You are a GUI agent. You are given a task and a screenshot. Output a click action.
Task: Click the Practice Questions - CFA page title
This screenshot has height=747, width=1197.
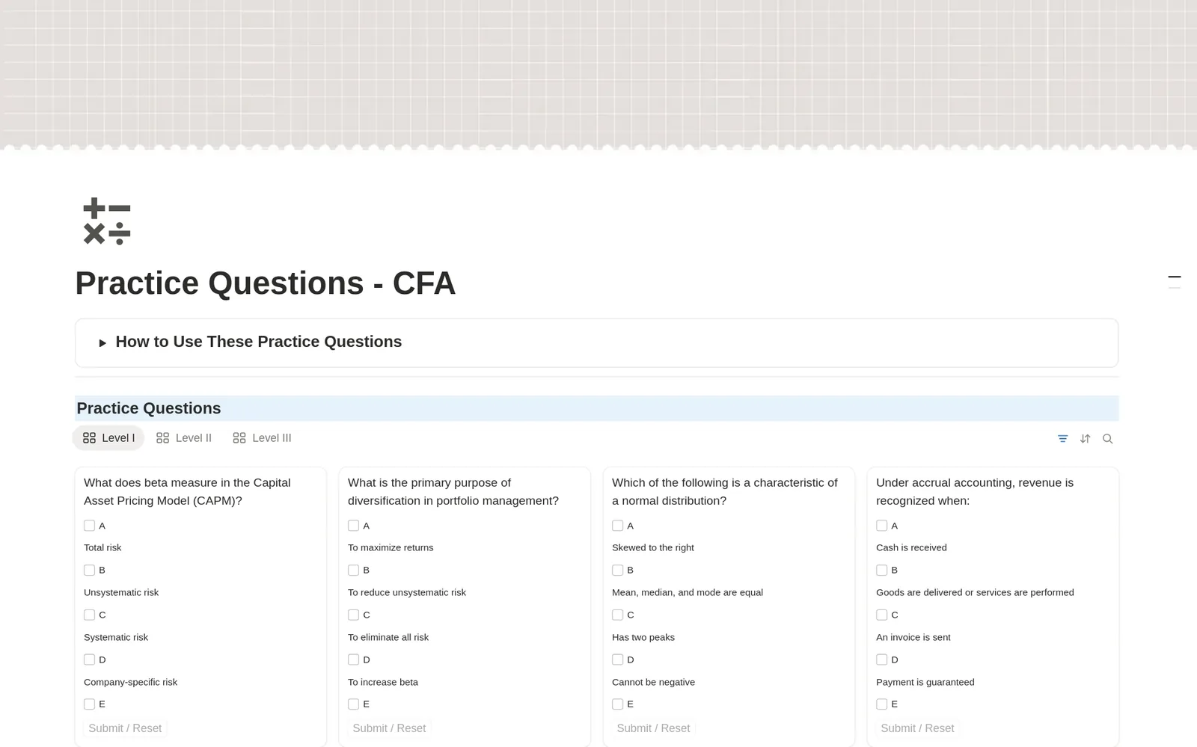pos(266,283)
